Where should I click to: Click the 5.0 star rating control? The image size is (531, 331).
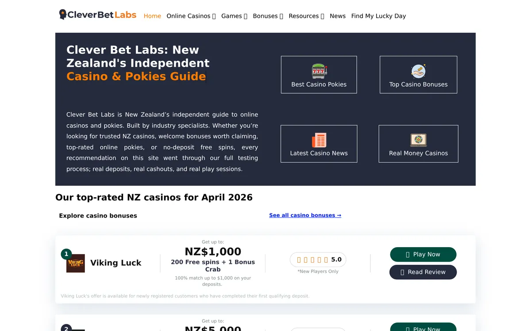click(x=318, y=259)
